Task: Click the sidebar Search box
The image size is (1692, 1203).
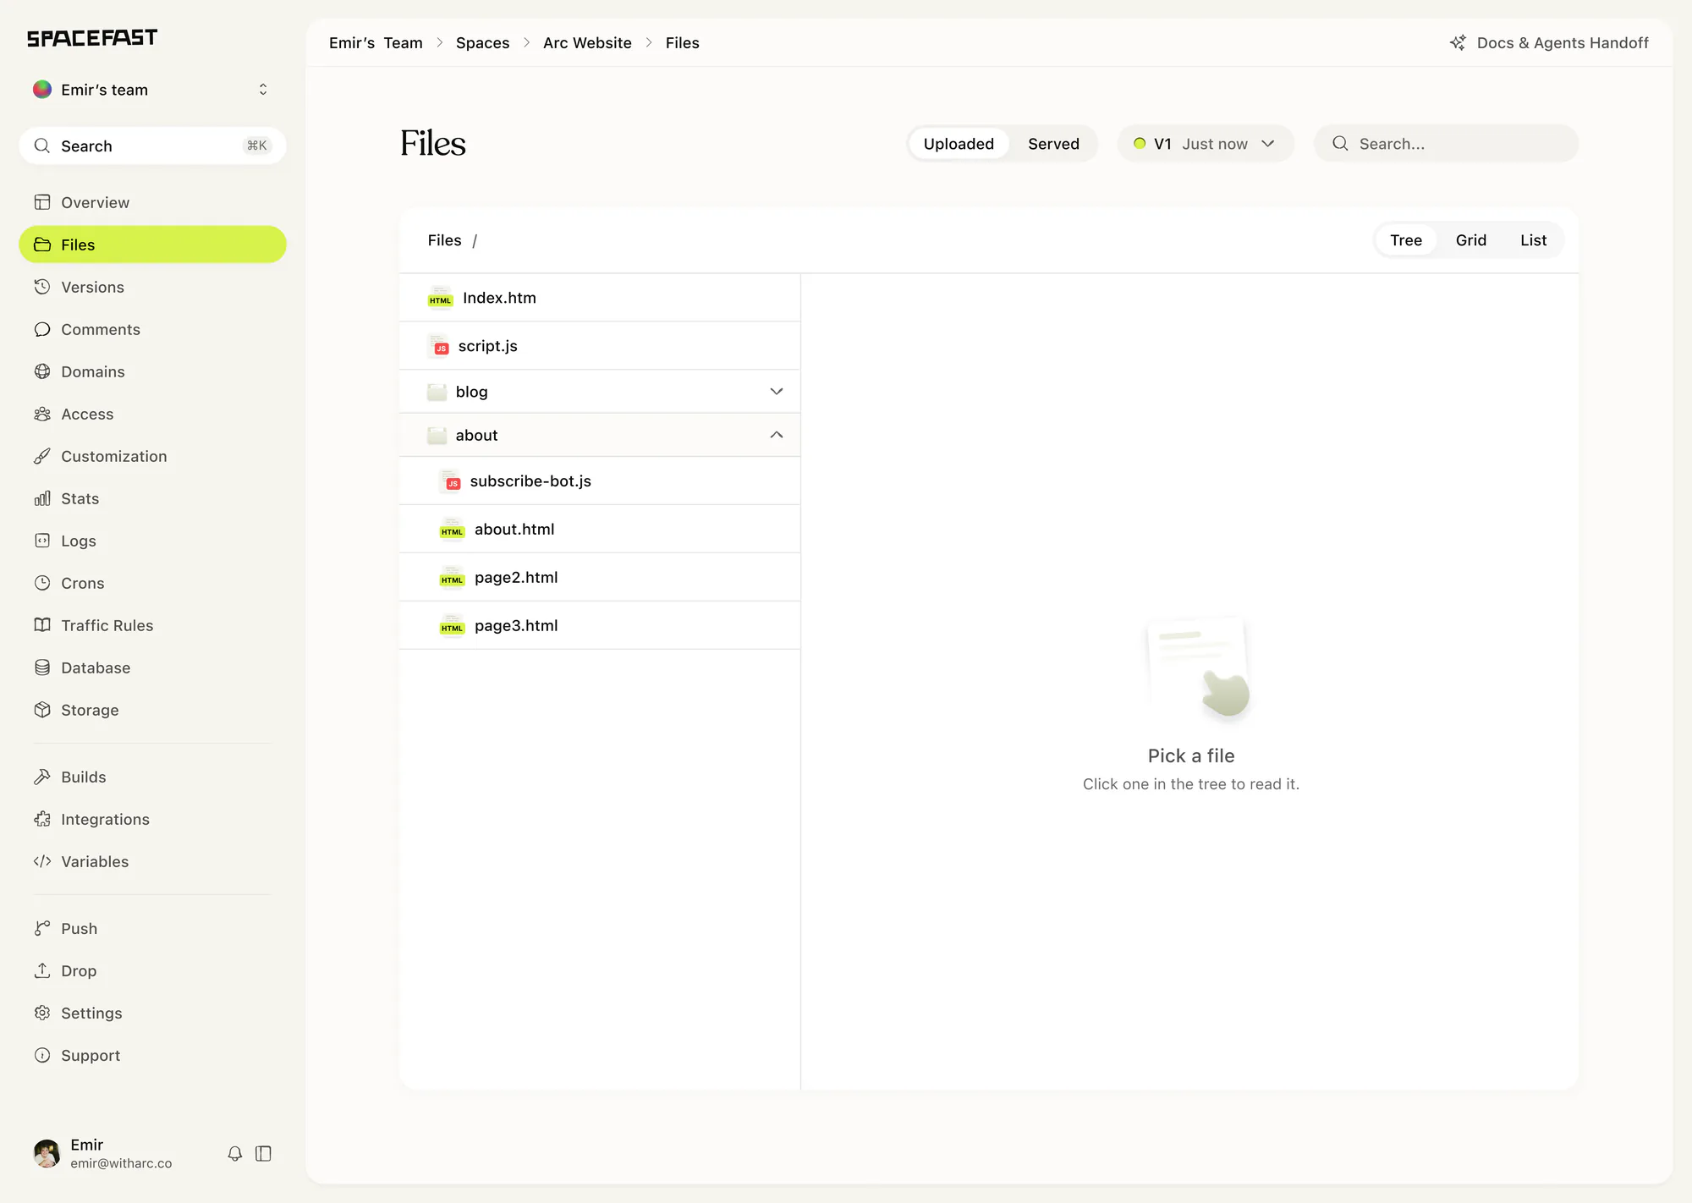Action: tap(152, 146)
